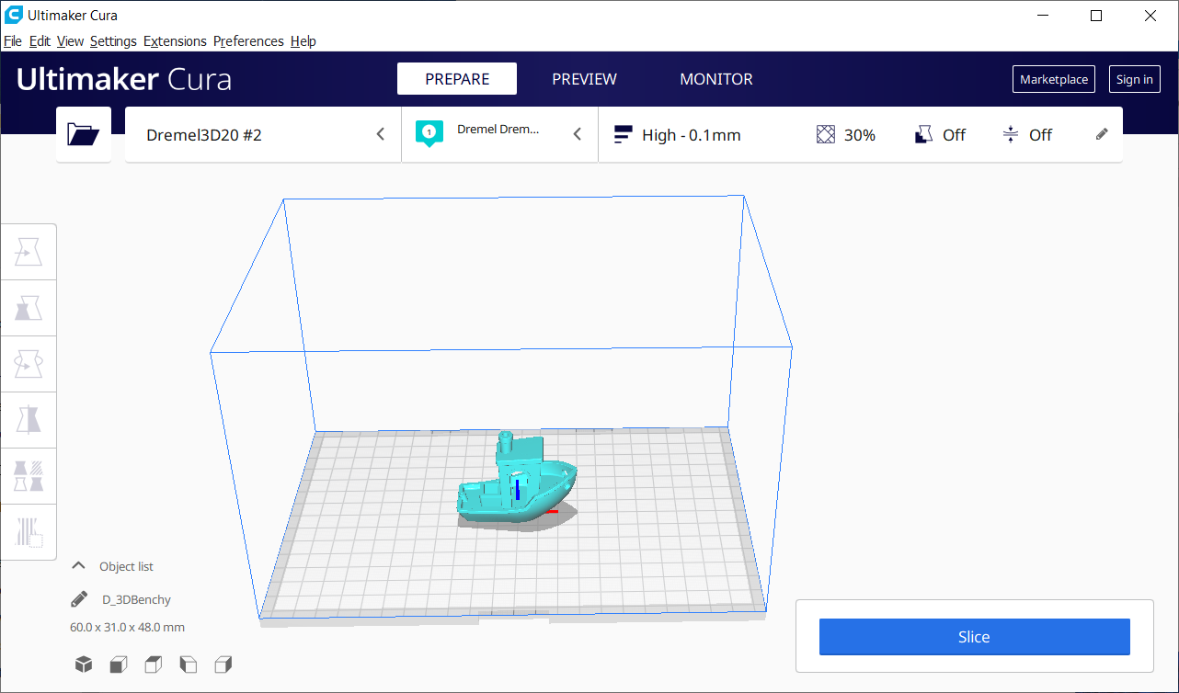Open file using the folder icon
This screenshot has width=1179, height=693.
(x=84, y=135)
